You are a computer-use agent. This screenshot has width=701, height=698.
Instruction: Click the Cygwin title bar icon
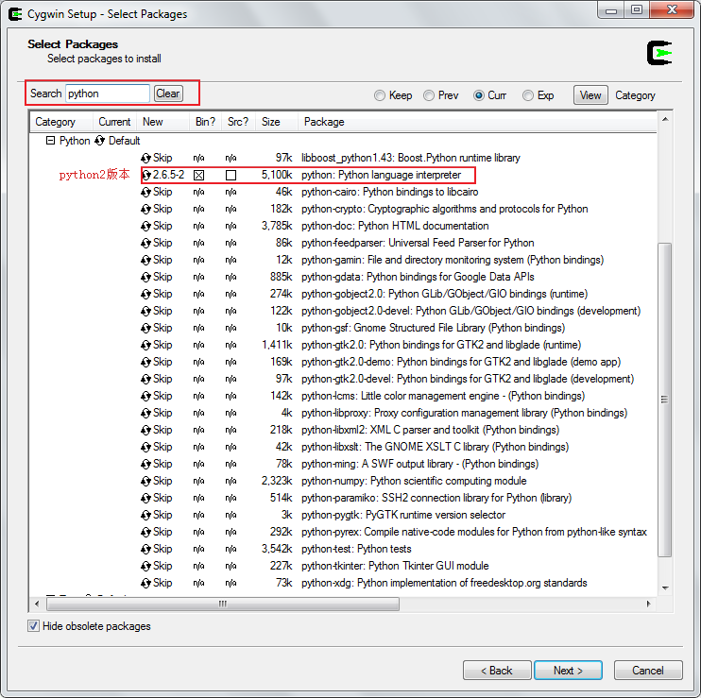click(x=15, y=14)
